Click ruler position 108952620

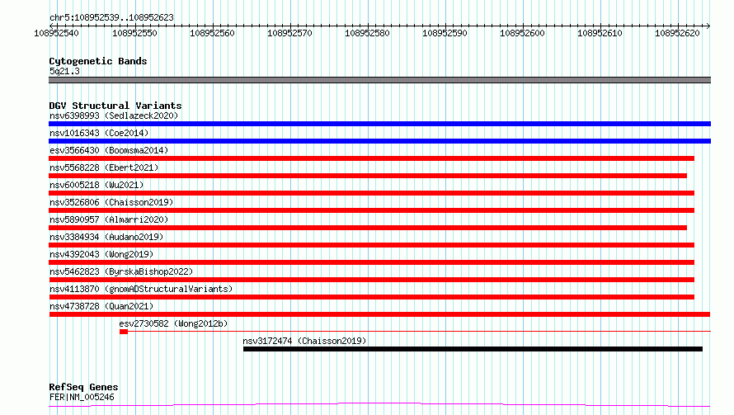click(677, 33)
